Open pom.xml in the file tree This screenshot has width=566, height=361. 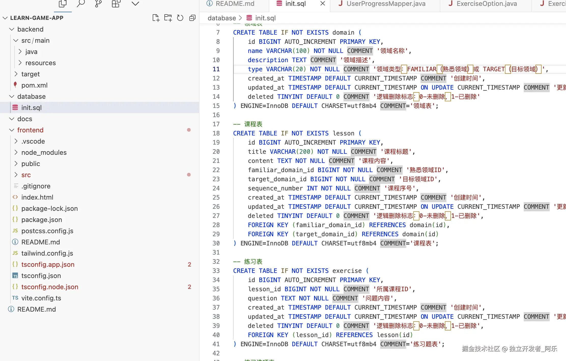(x=34, y=85)
